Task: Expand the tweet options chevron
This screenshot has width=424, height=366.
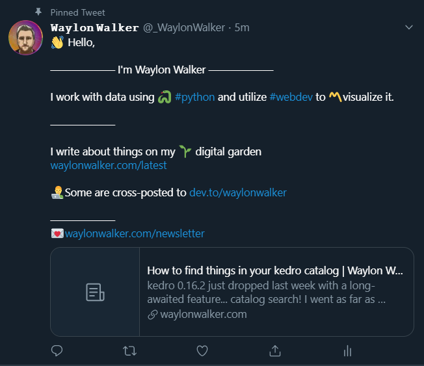Action: click(409, 27)
